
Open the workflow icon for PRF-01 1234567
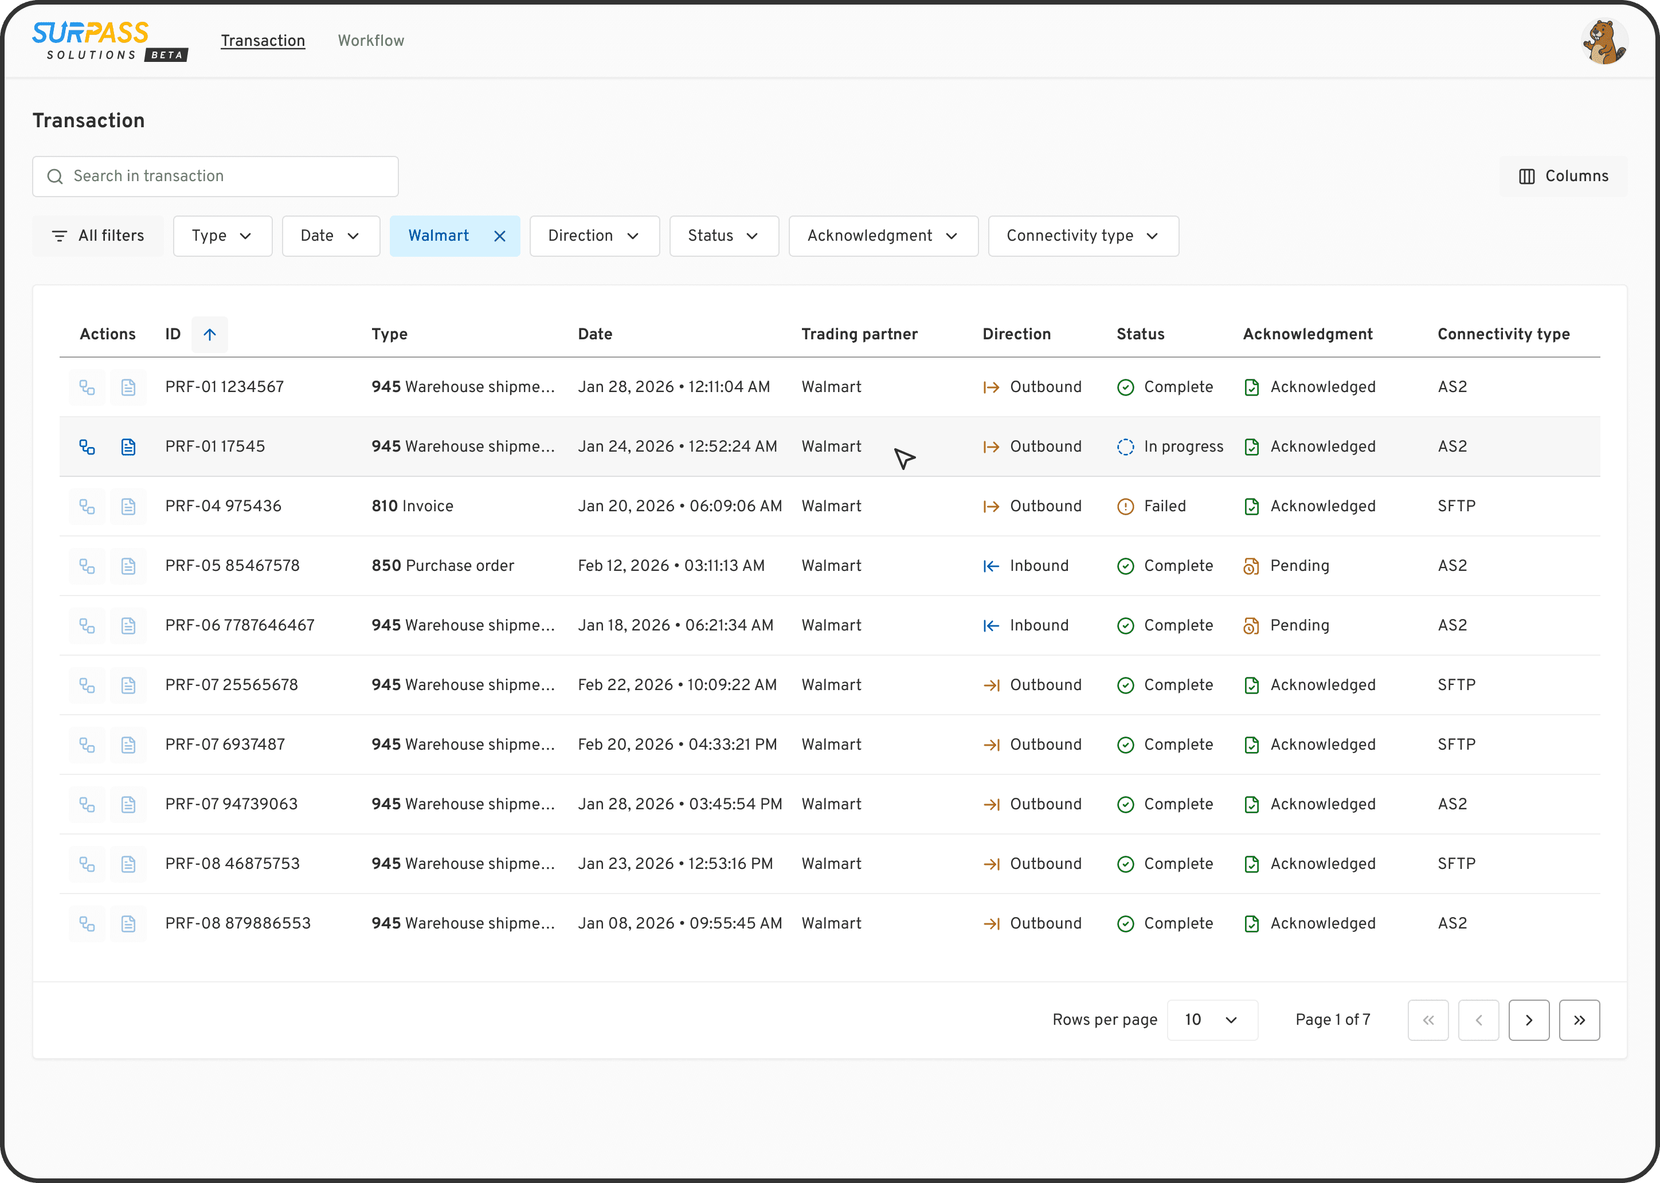pyautogui.click(x=87, y=387)
